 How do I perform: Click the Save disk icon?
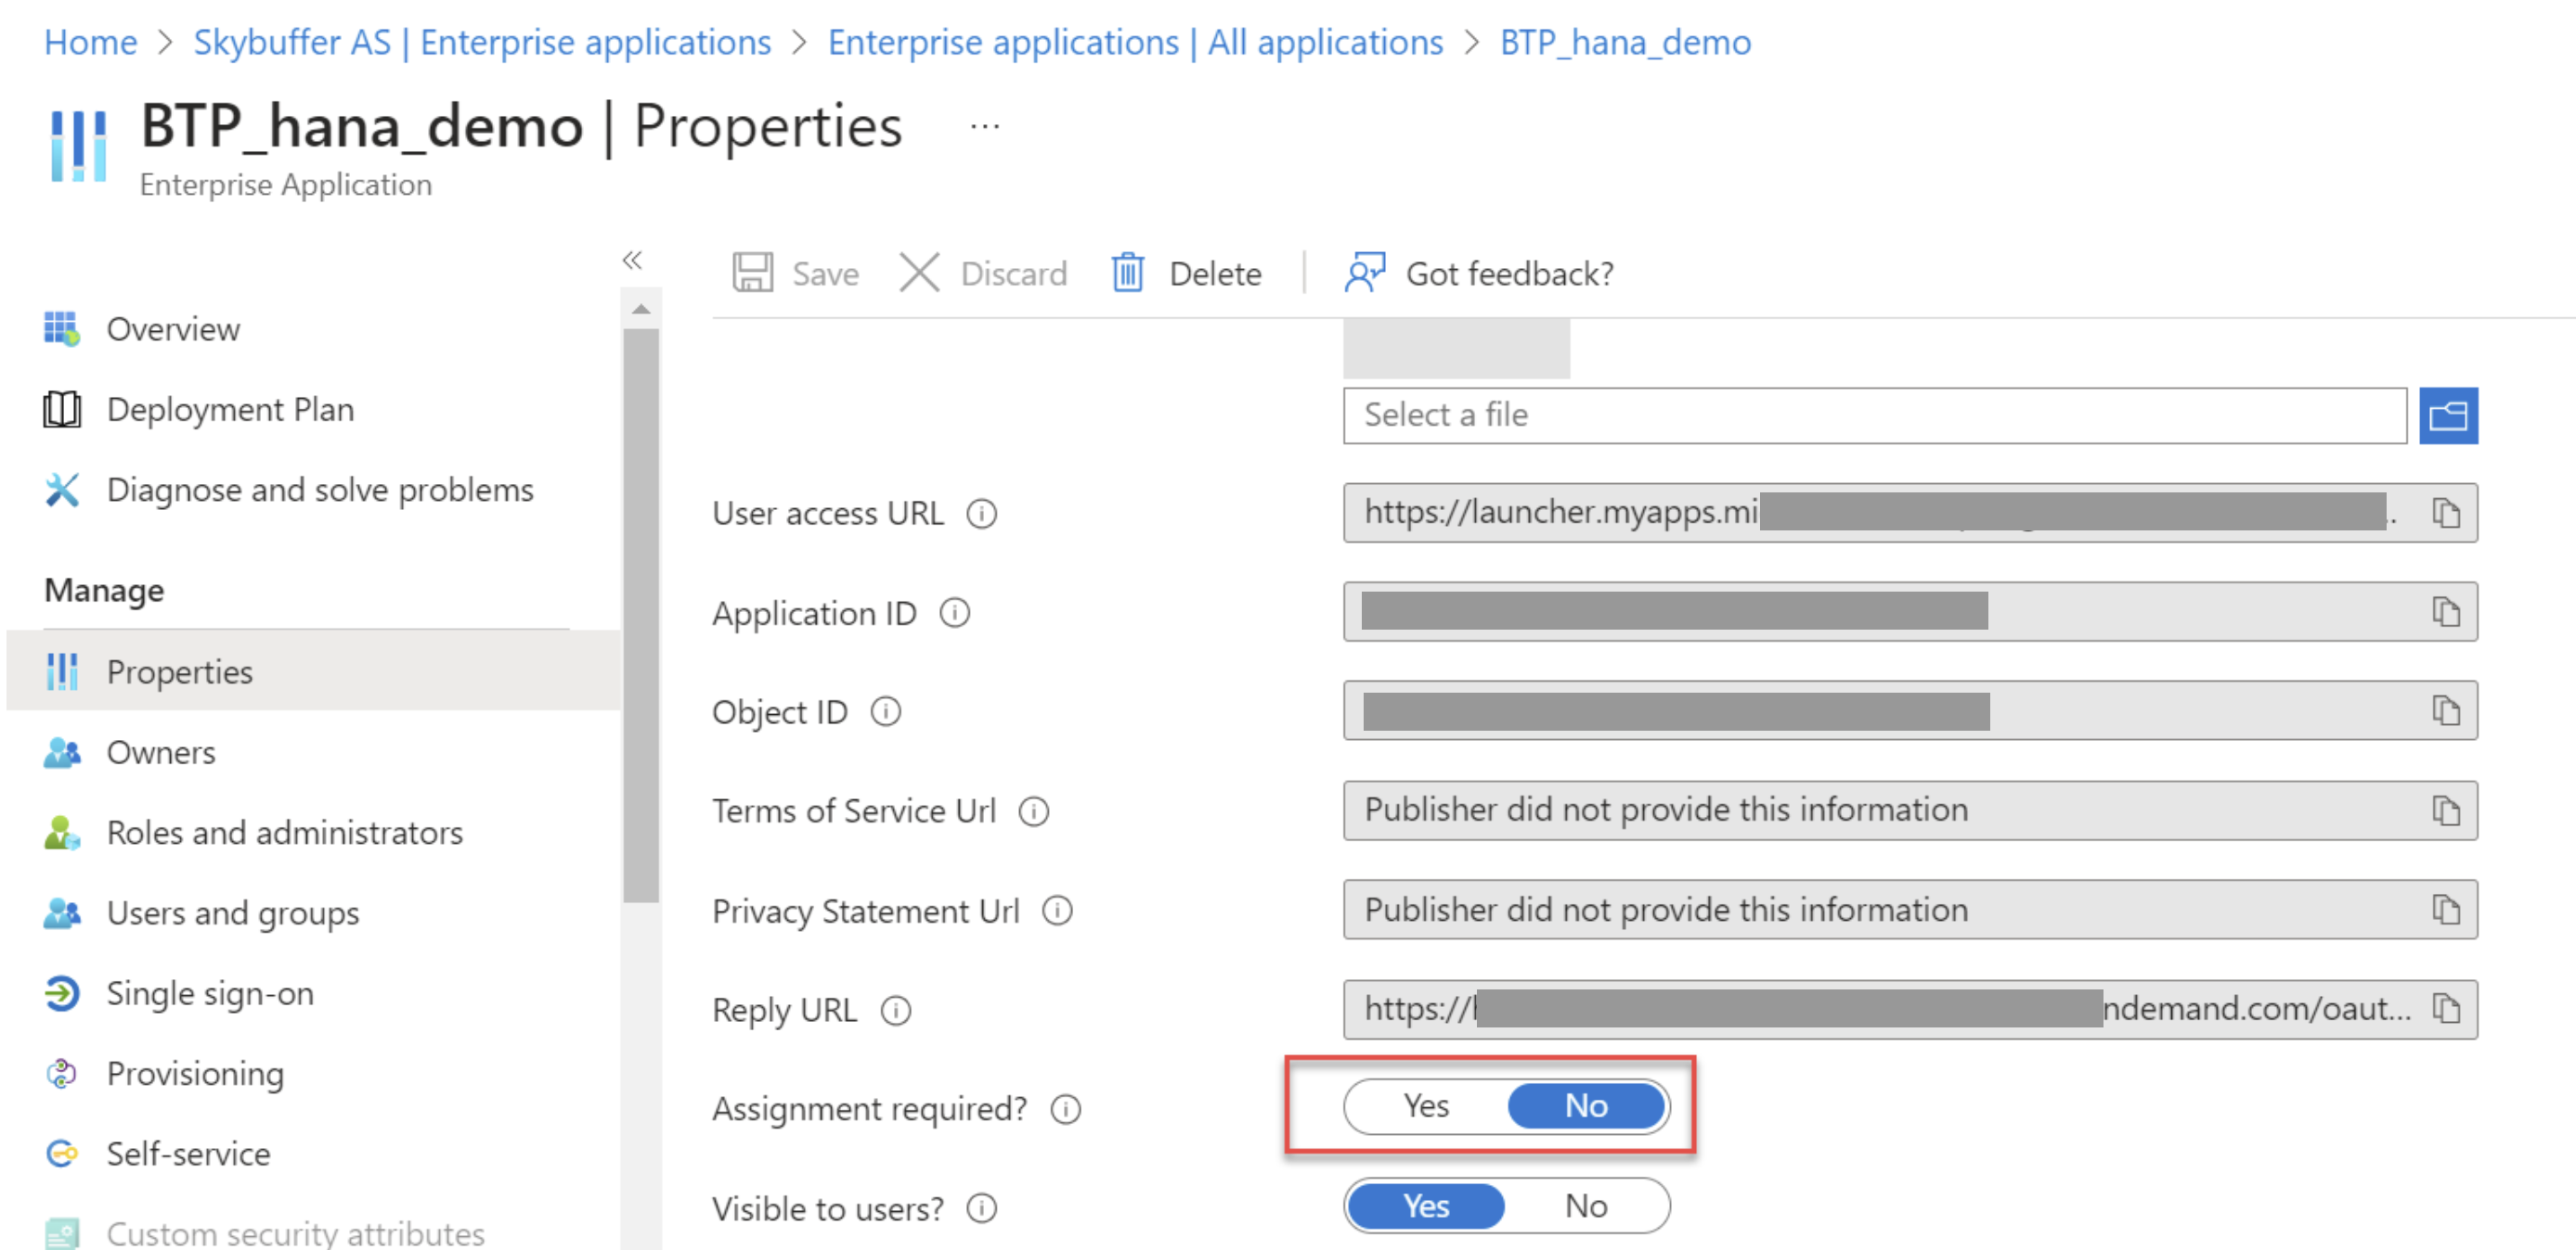click(x=752, y=272)
